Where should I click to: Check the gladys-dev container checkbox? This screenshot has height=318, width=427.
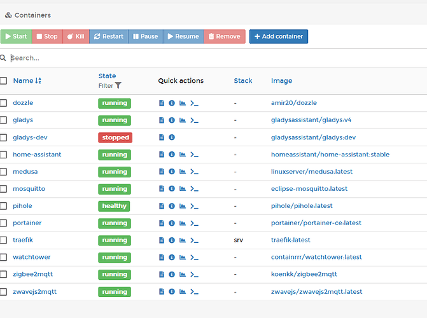[x=3, y=137]
